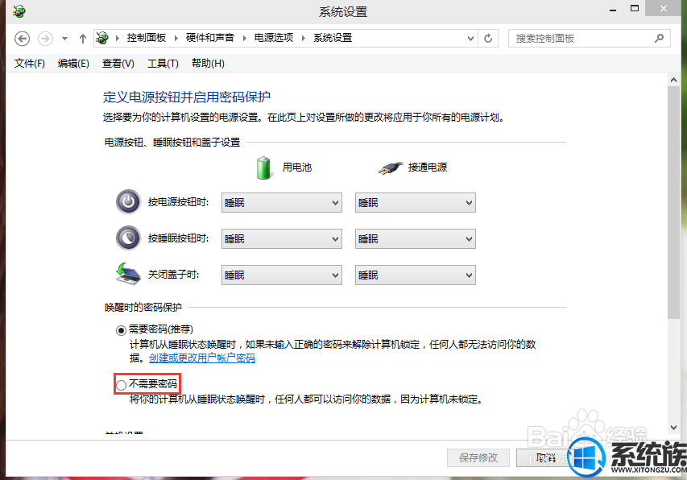Image resolution: width=687 pixels, height=480 pixels.
Task: Open 按电源按钮时 battery dropdown
Action: (282, 203)
